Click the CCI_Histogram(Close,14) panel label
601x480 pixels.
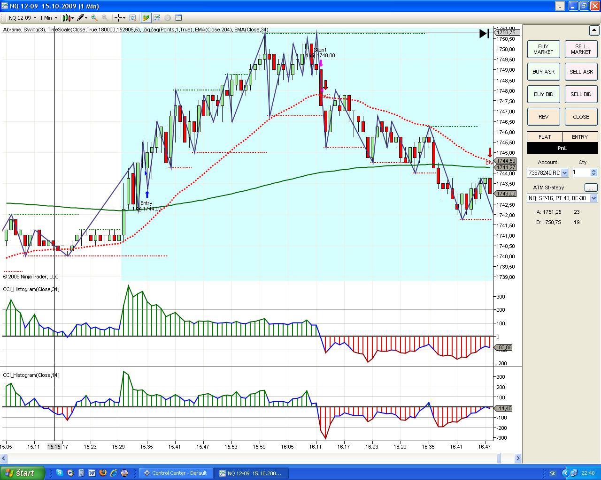(31, 375)
